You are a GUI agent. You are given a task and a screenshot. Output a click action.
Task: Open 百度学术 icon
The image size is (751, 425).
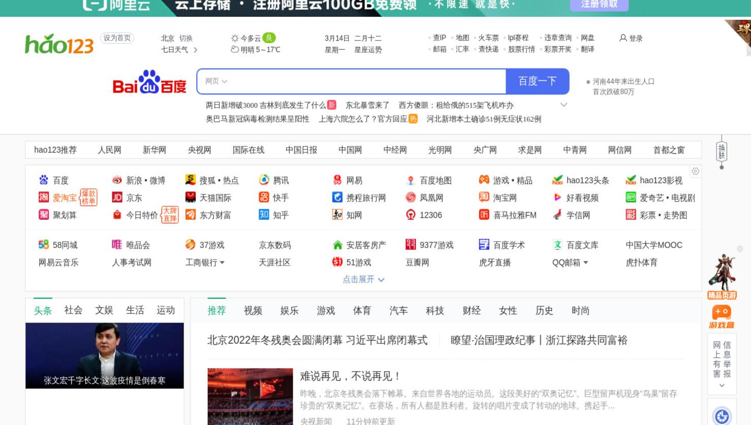[x=484, y=245]
